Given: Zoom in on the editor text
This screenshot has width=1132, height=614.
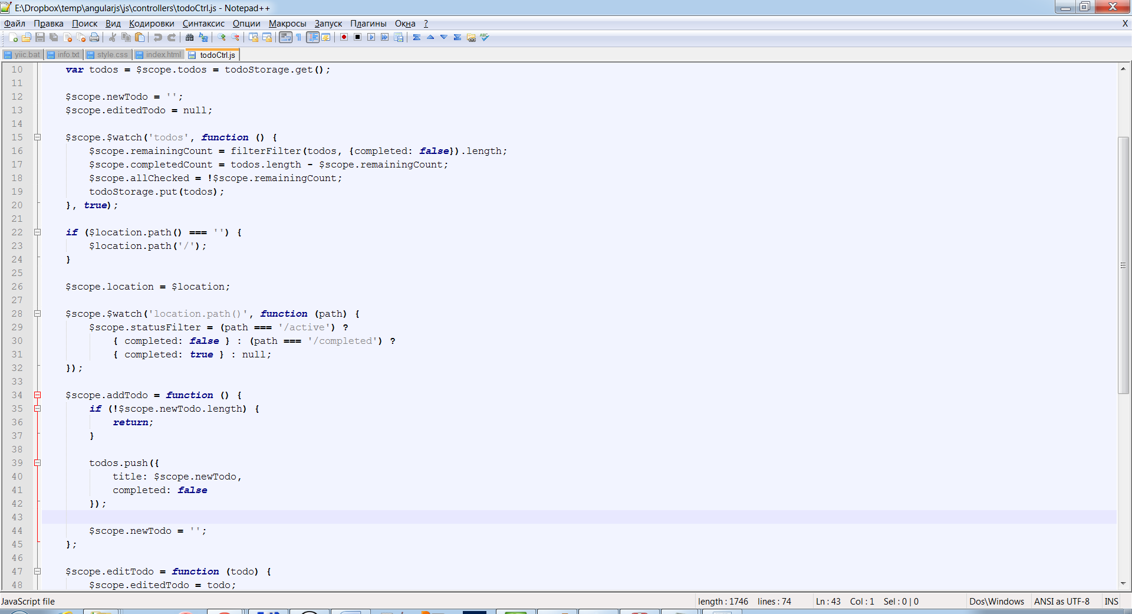Looking at the screenshot, I should pyautogui.click(x=222, y=37).
